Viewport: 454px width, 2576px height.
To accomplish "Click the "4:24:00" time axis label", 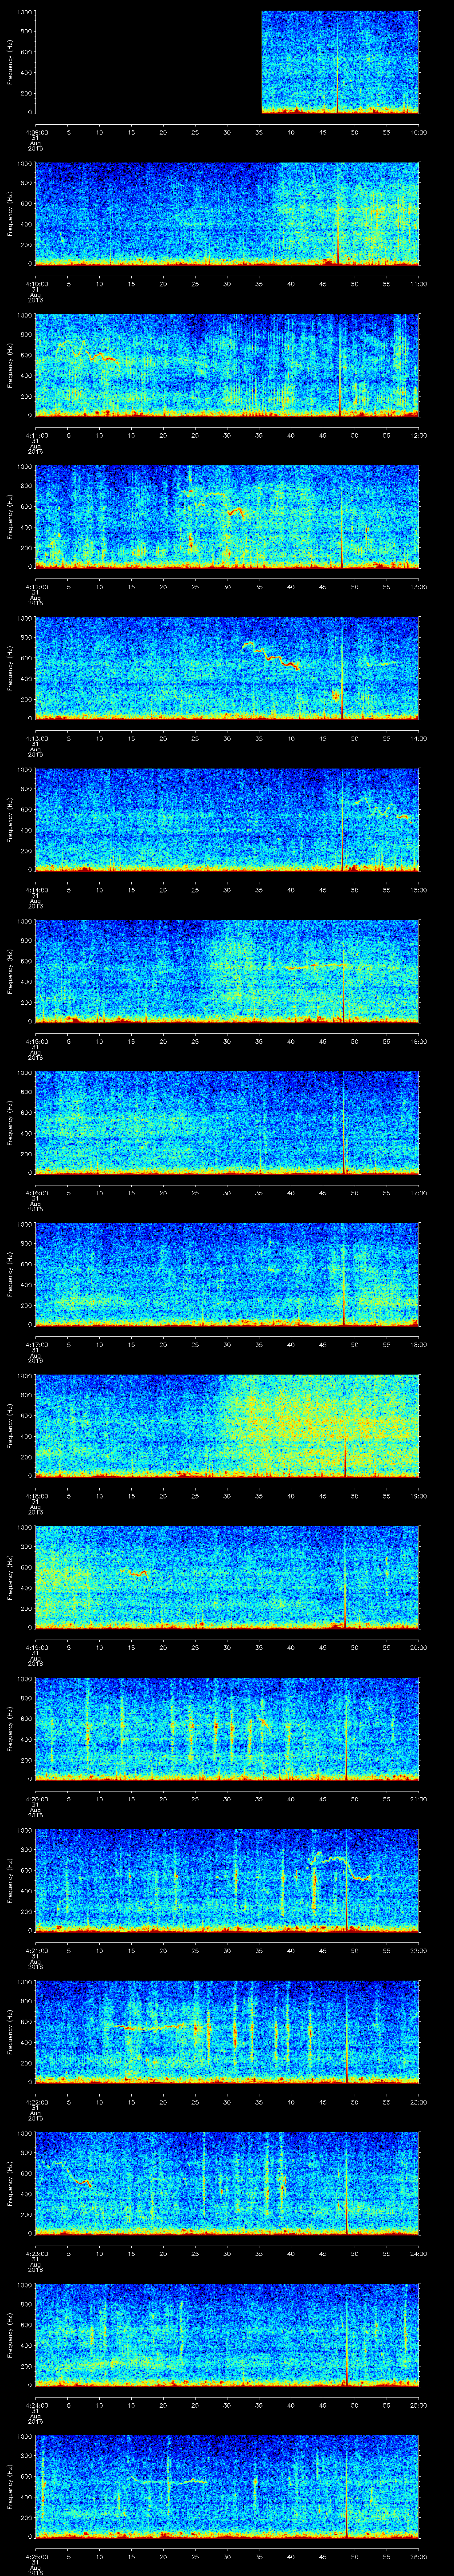I will point(36,2404).
